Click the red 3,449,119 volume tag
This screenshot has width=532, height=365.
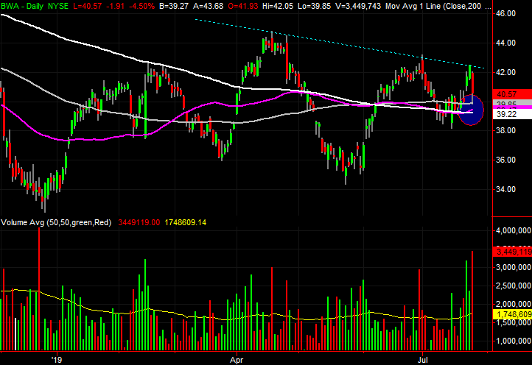tap(512, 252)
